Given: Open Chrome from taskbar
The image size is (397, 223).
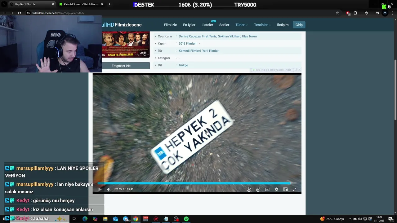Looking at the screenshot, I should 136,219.
